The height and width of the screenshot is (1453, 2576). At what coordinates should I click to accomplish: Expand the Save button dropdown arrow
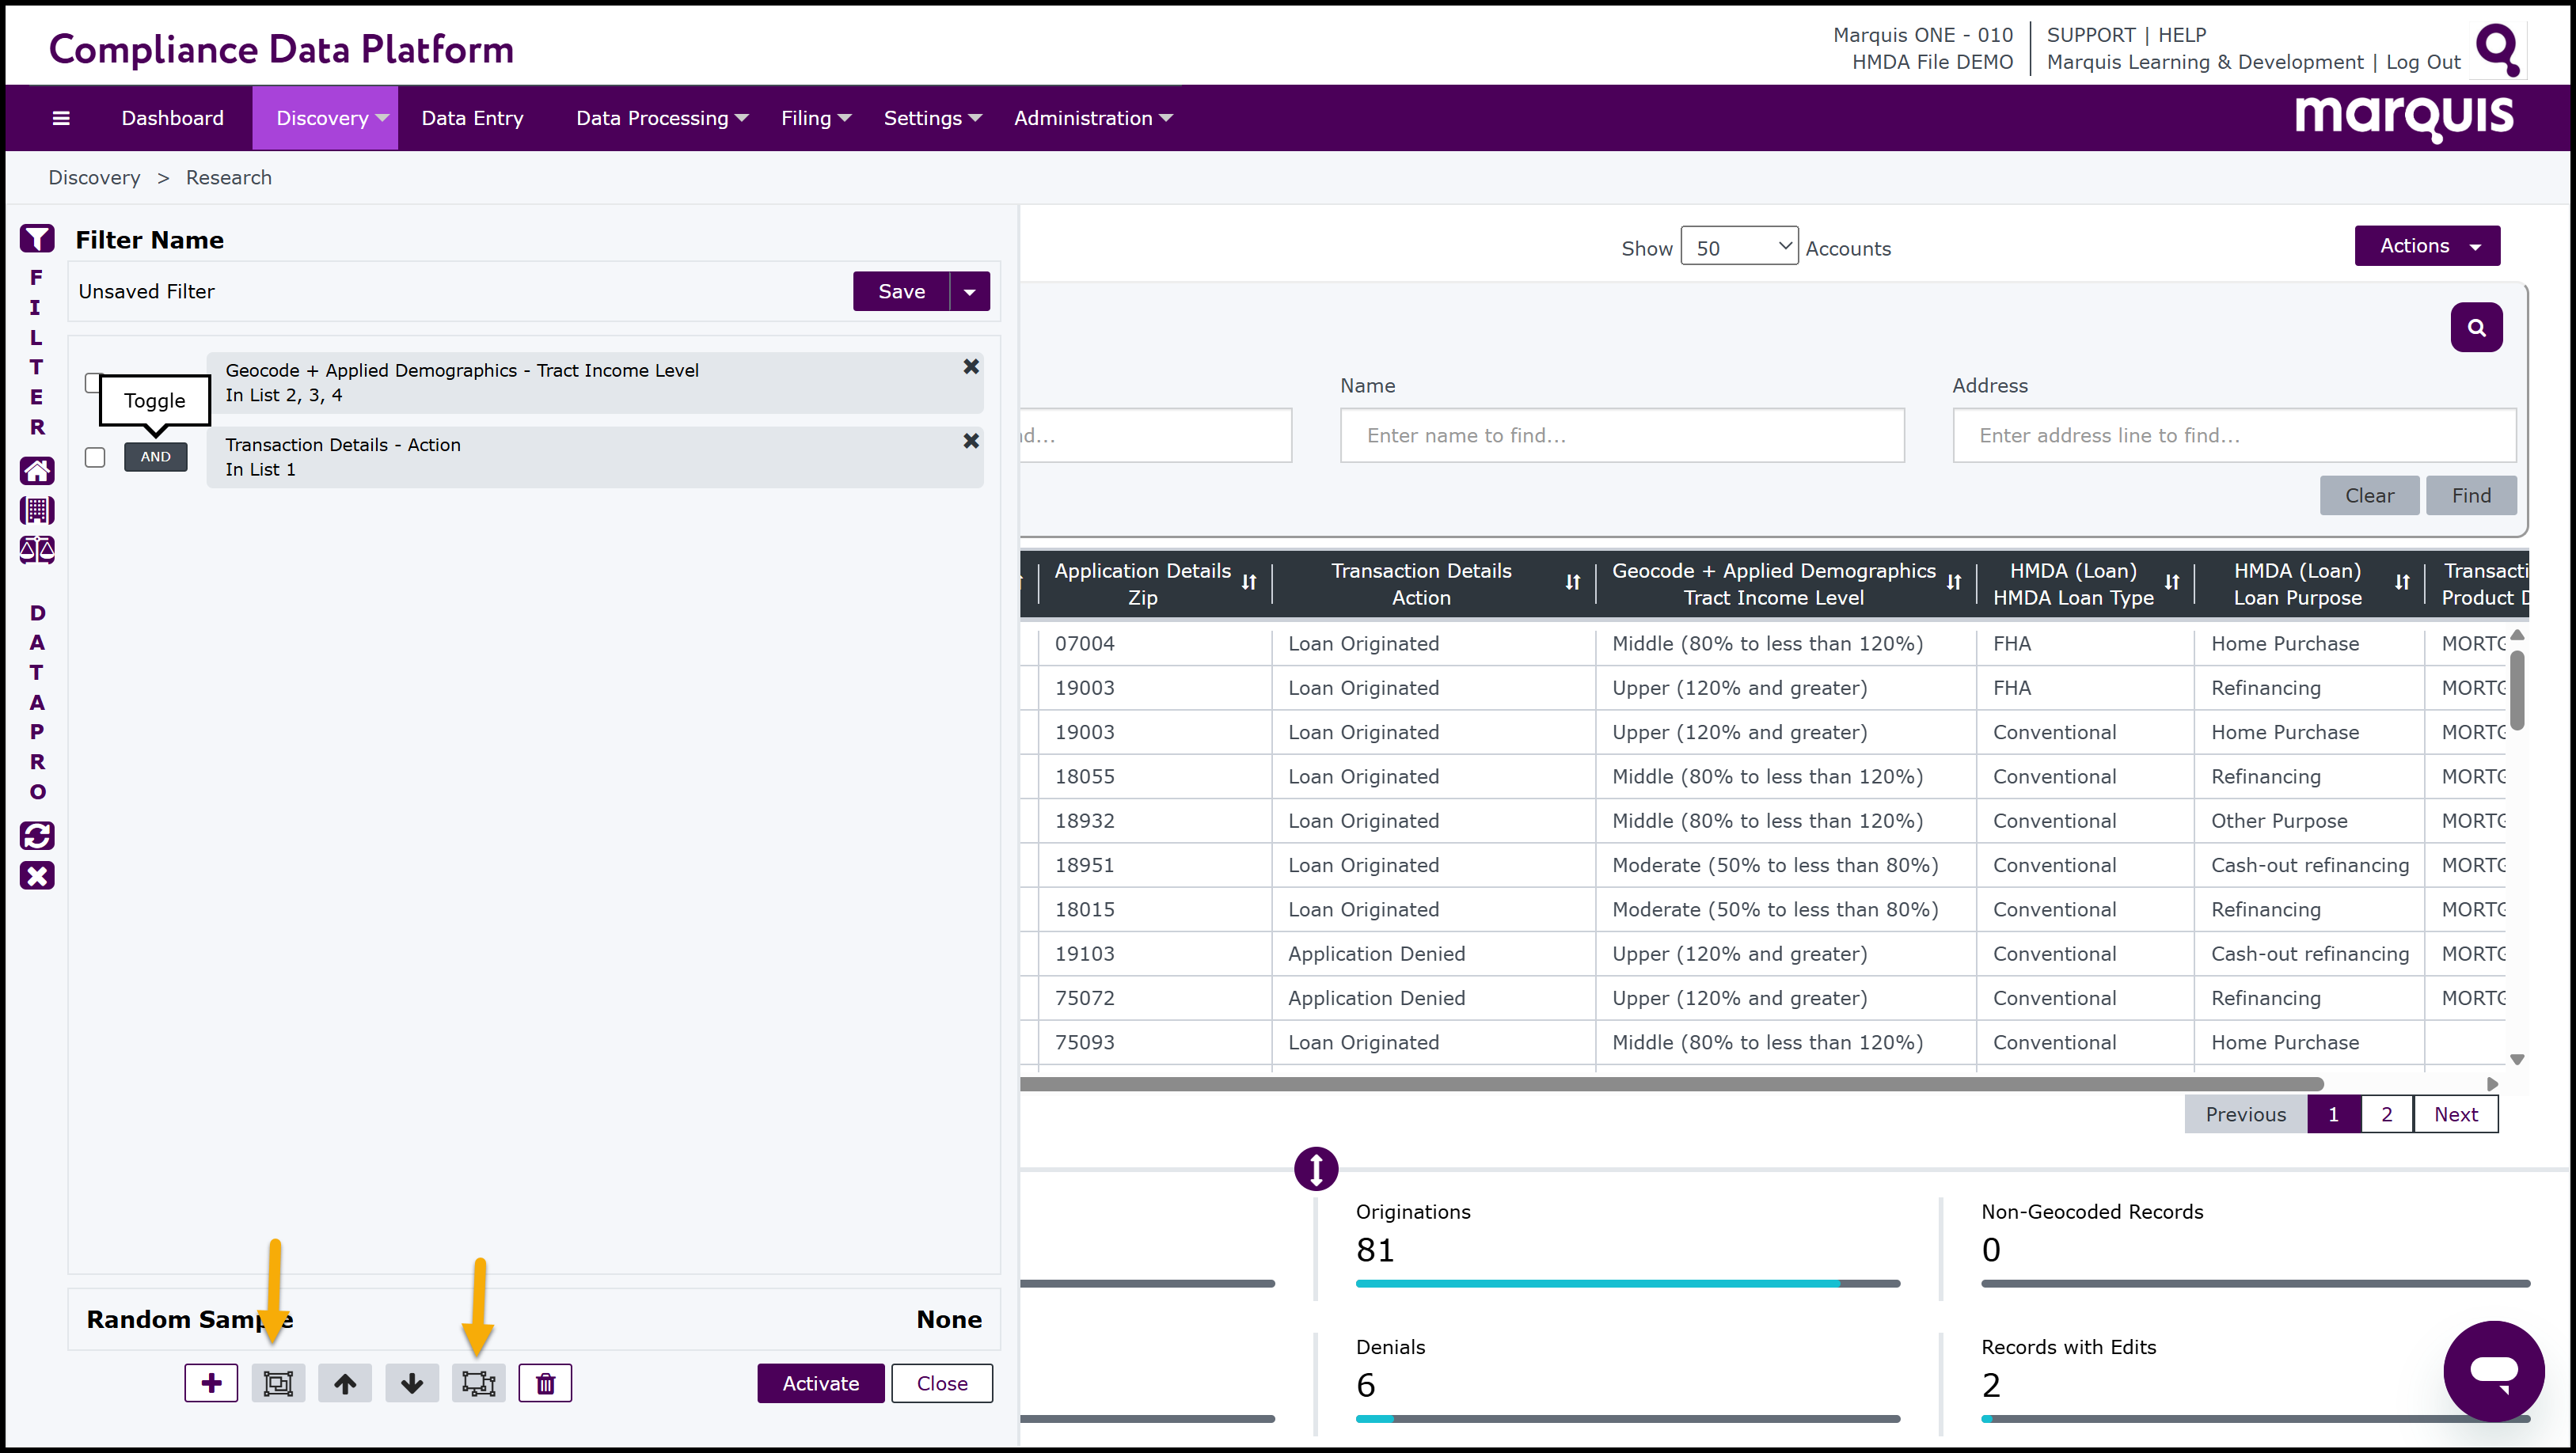[969, 291]
